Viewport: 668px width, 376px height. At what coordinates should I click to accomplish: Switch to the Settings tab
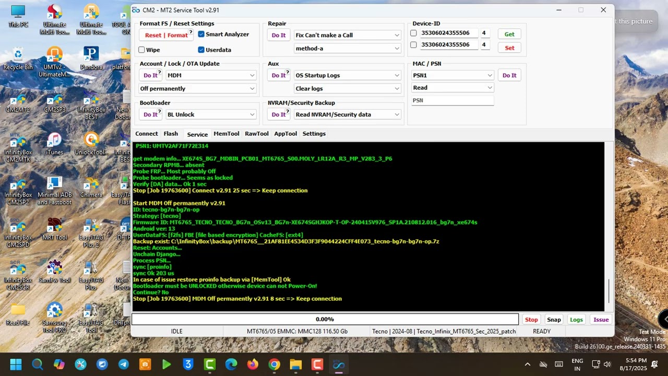314,134
